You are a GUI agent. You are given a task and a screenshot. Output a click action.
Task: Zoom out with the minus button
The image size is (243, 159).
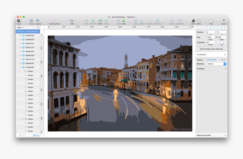click(69, 21)
